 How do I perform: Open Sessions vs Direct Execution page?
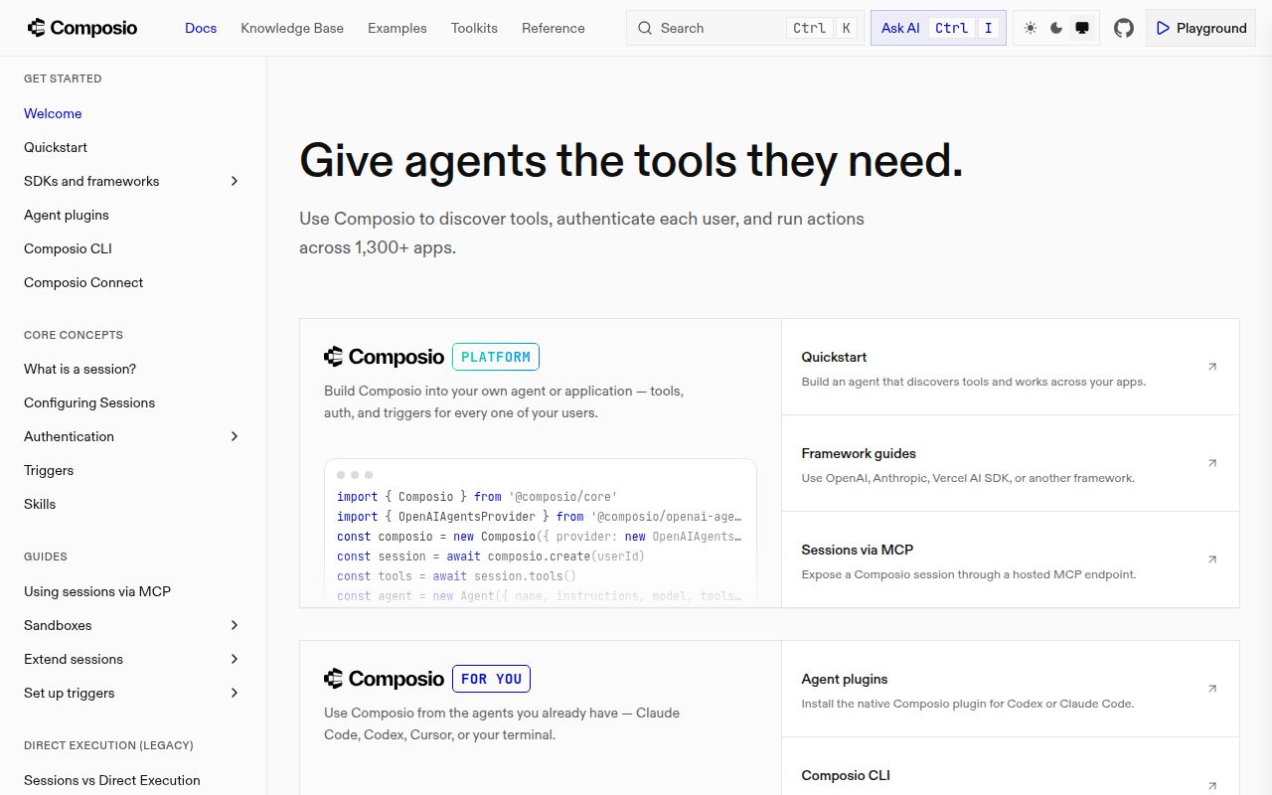(x=112, y=780)
